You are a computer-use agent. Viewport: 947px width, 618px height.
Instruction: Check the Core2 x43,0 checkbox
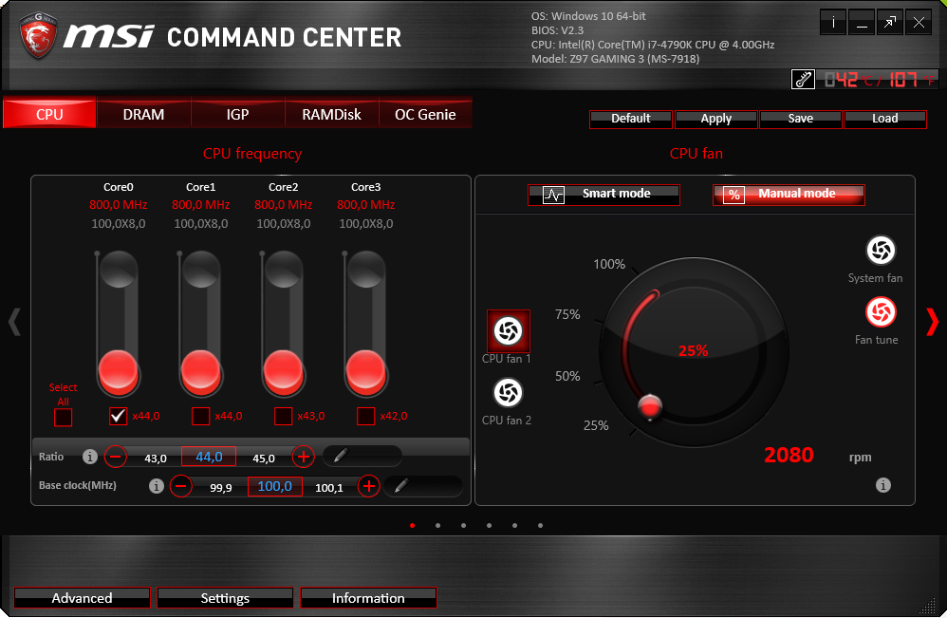pos(284,416)
